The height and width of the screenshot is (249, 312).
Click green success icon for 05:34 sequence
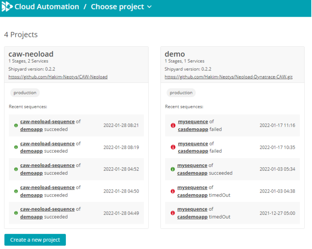tap(173, 169)
